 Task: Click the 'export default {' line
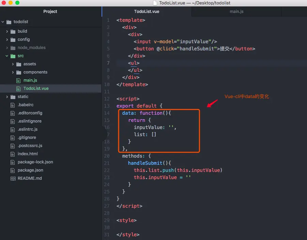(x=139, y=106)
